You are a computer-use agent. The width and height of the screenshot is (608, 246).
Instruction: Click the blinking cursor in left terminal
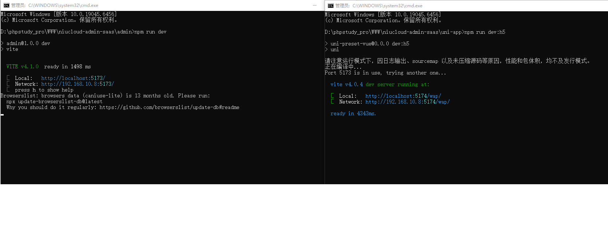click(2, 114)
